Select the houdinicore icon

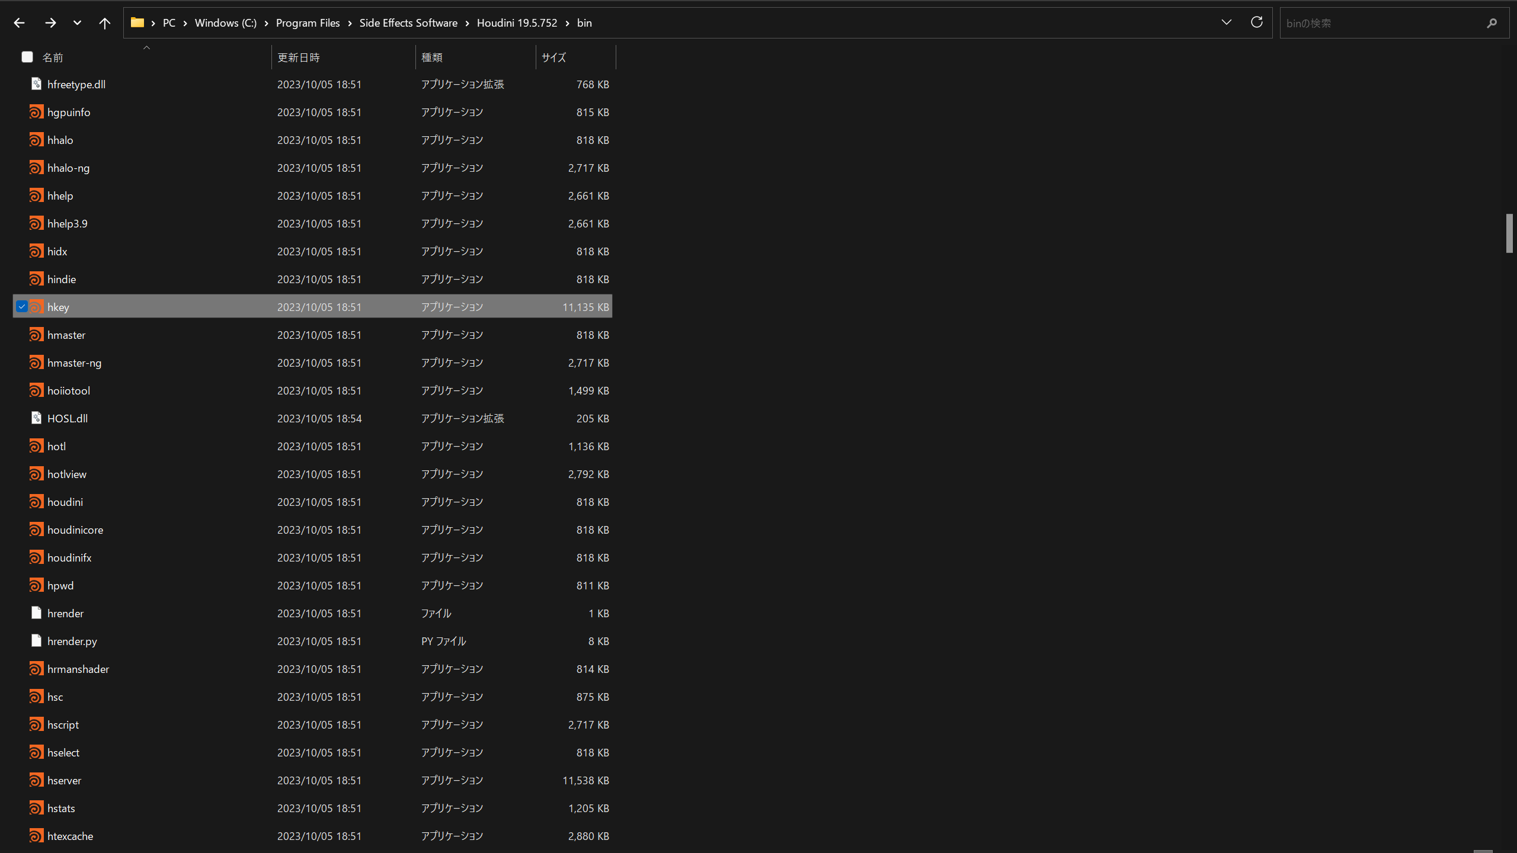[x=36, y=530]
